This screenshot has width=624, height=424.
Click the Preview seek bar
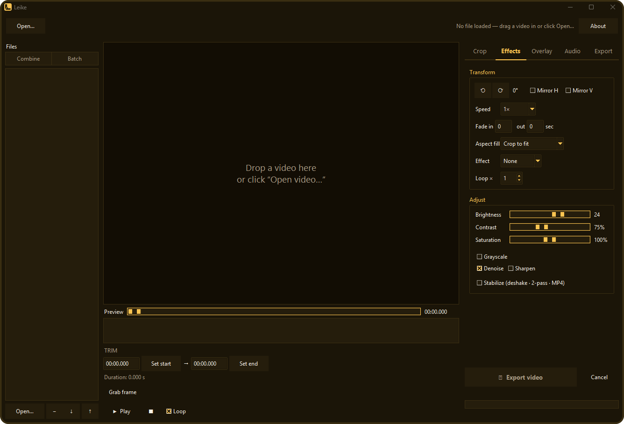274,311
